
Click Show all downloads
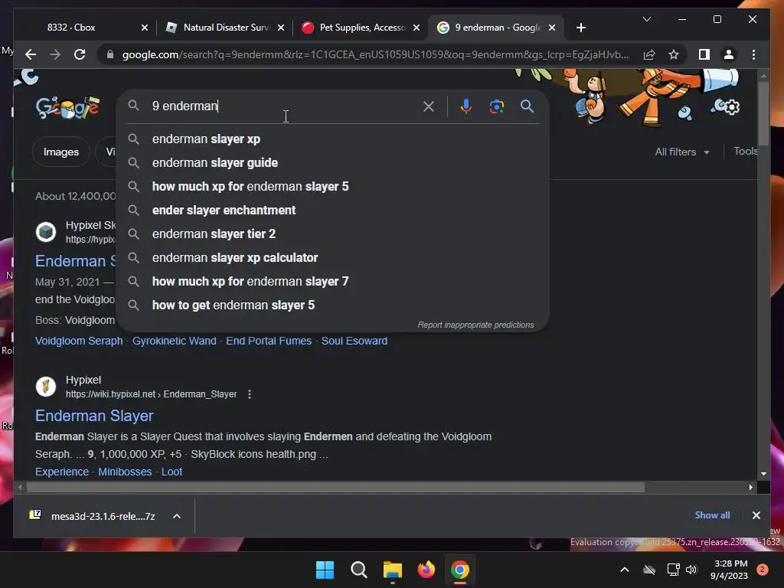click(712, 515)
